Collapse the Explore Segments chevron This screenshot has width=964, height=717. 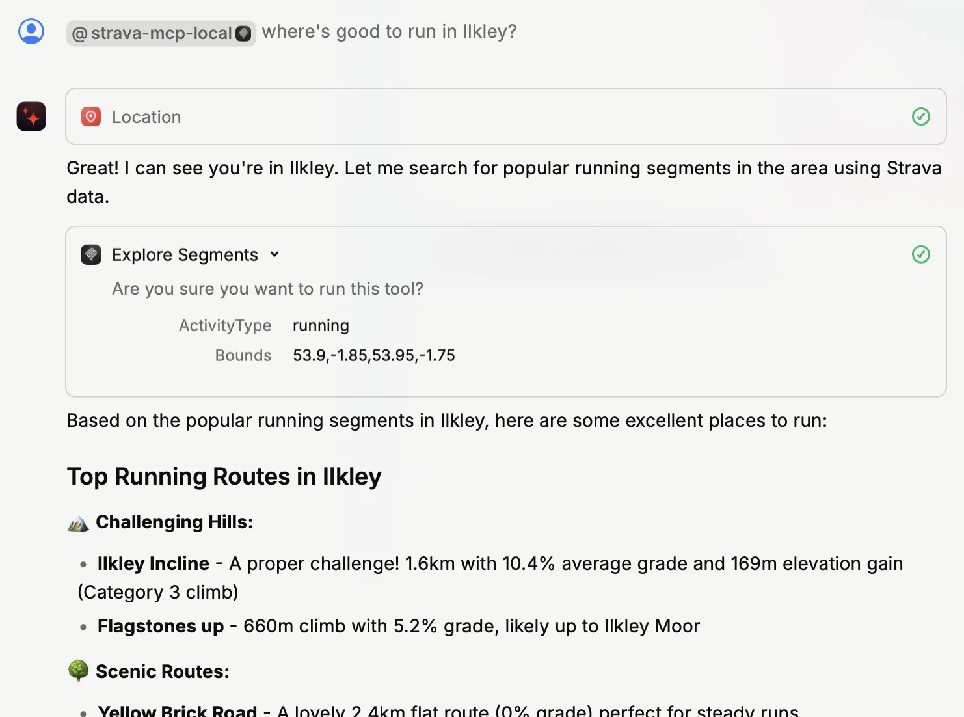tap(274, 254)
